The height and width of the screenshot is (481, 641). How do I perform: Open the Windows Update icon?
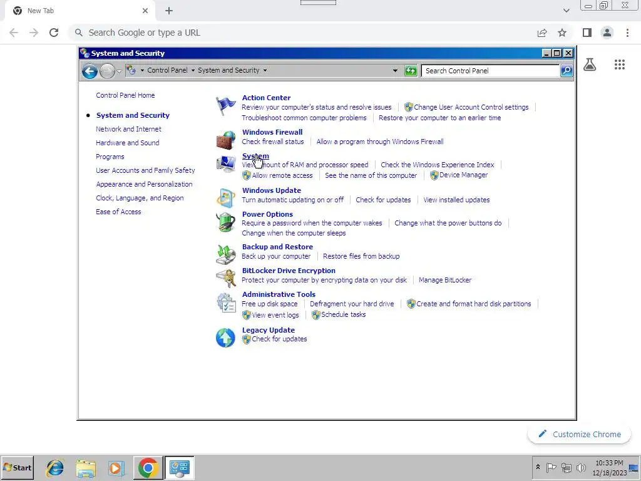(x=225, y=198)
